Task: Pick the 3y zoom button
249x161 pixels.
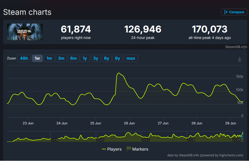Action: tap(96, 58)
